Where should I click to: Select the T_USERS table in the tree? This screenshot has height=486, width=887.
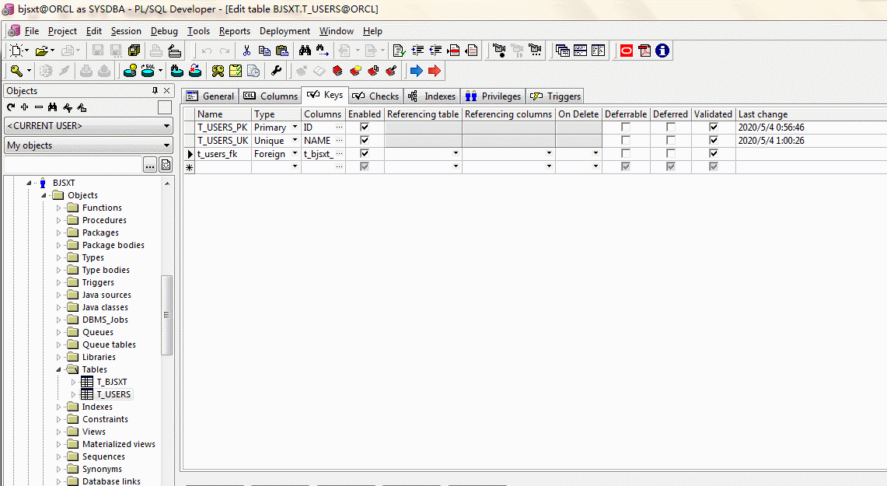pos(113,394)
